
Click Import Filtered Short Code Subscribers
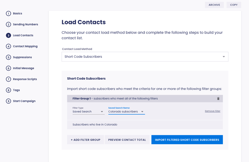coord(187,140)
